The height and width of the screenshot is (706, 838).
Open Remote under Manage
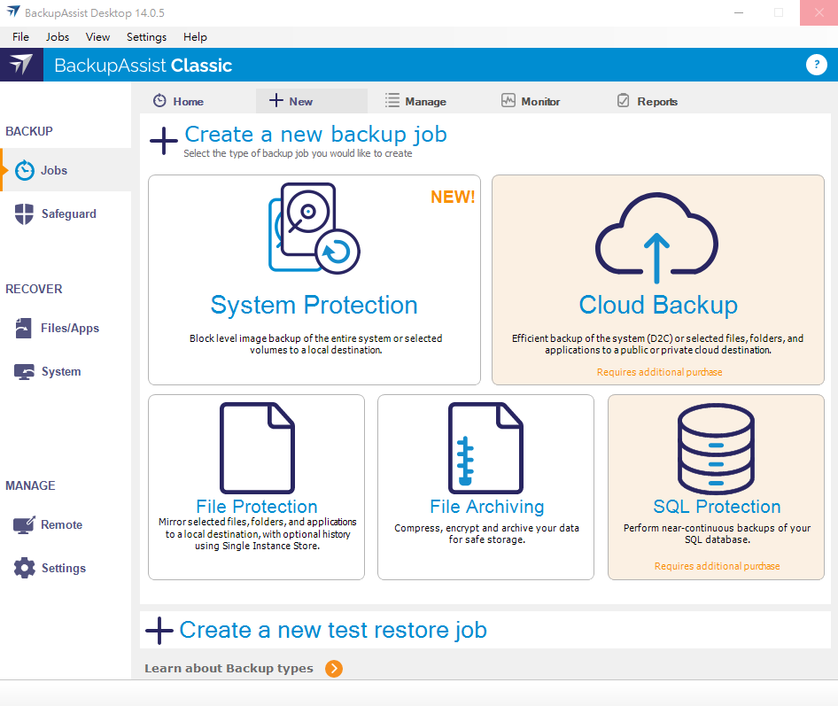click(66, 524)
